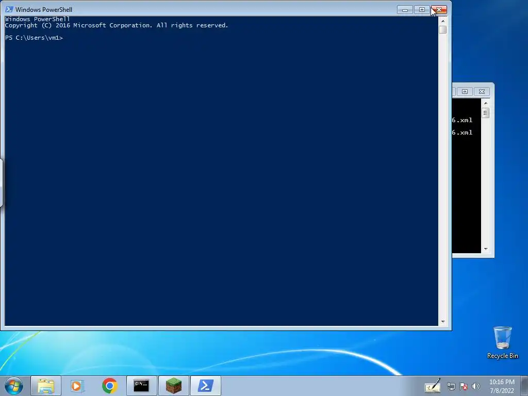Switch to the Minecraft taskbar item

coord(173,386)
